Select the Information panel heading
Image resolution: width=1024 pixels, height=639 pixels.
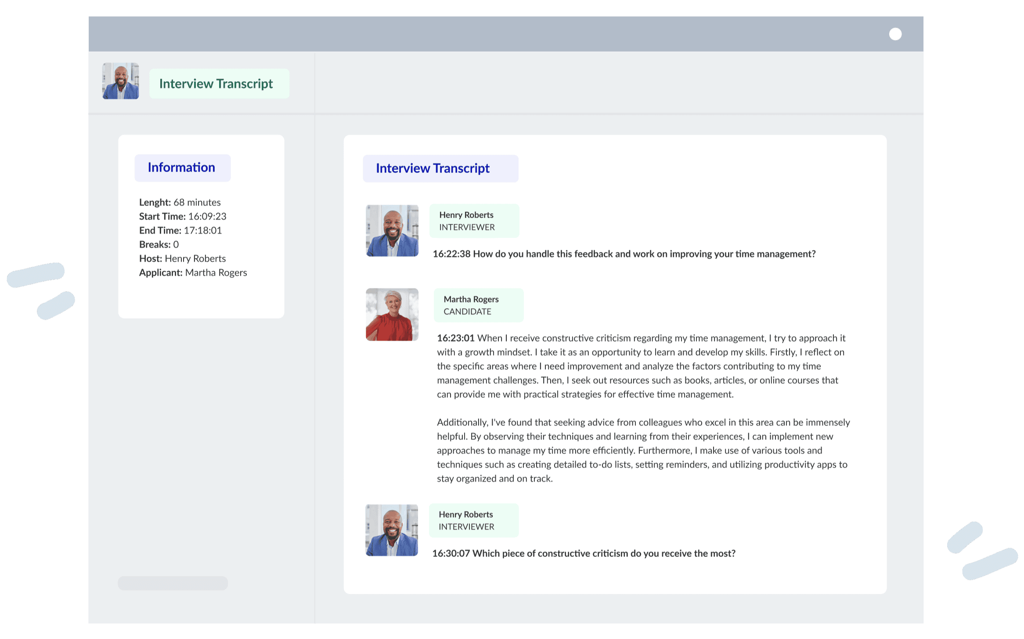(x=182, y=168)
